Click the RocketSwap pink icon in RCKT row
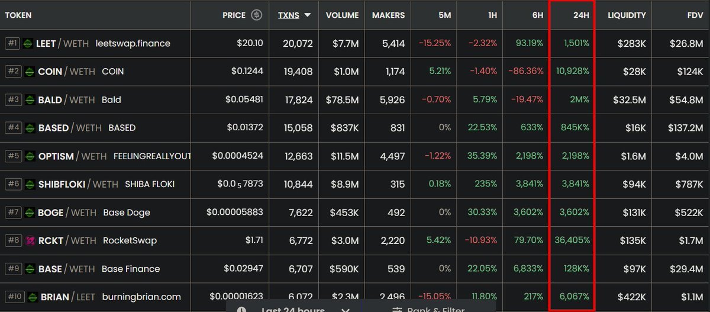Screen dimensions: 710x312 (x=28, y=240)
